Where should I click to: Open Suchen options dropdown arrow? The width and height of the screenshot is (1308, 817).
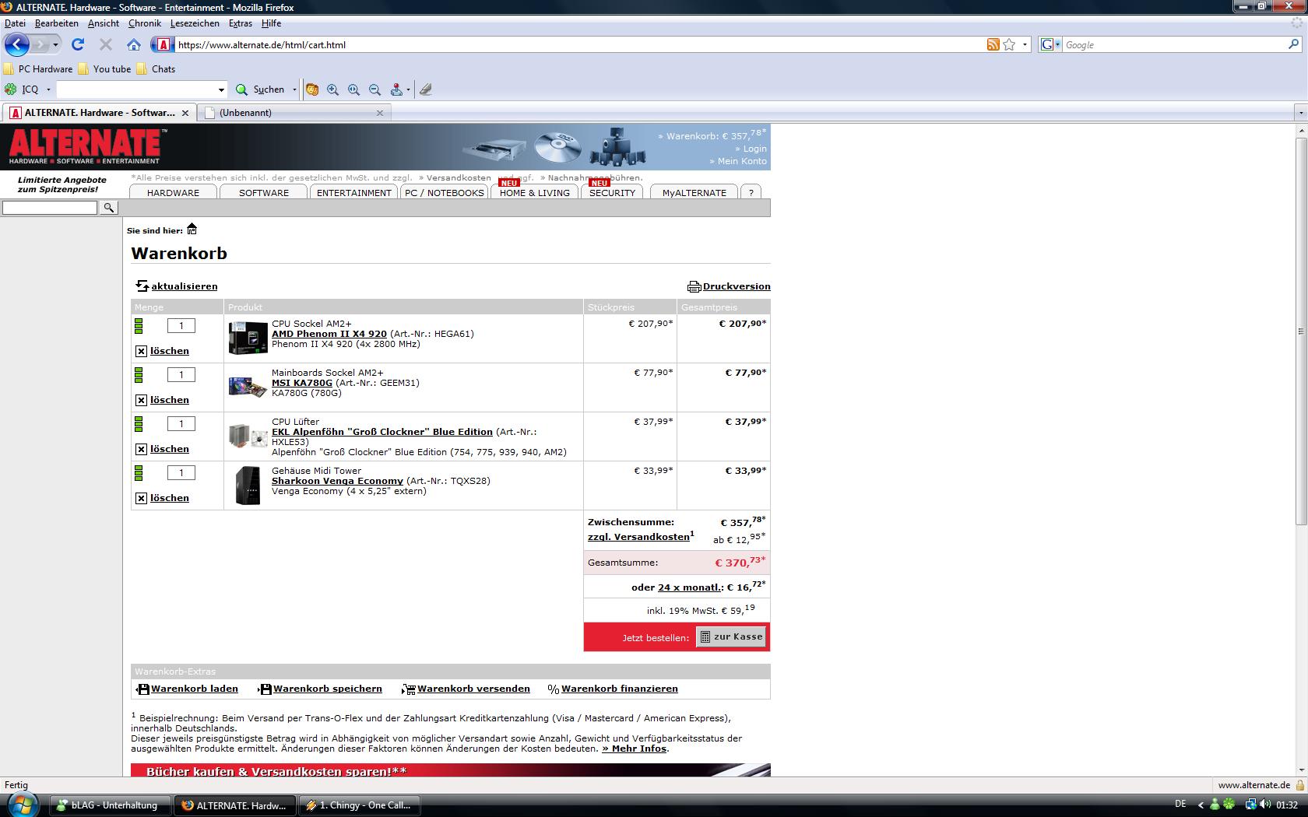(294, 89)
